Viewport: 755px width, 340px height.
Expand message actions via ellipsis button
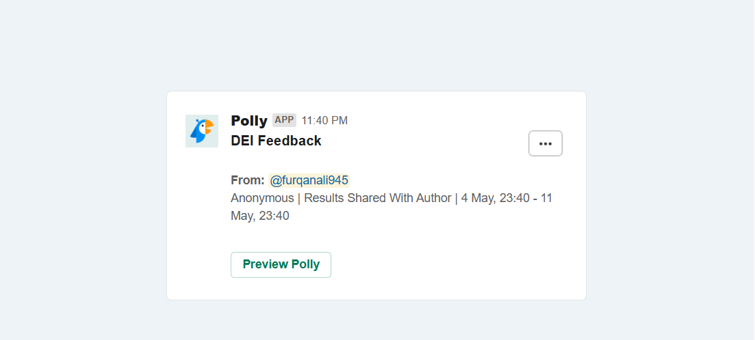tap(546, 143)
